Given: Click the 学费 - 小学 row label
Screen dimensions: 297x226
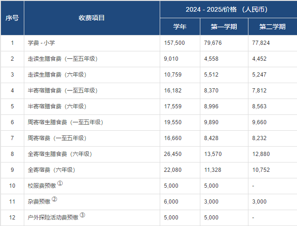Looking at the screenshot, I should tap(42, 43).
